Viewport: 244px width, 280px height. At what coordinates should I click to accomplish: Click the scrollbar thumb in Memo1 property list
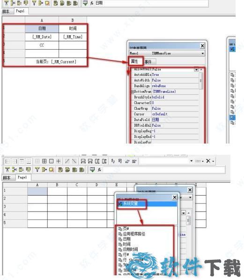point(201,81)
